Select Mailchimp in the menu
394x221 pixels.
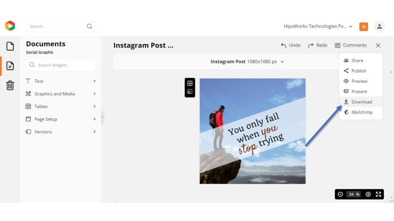tap(361, 112)
